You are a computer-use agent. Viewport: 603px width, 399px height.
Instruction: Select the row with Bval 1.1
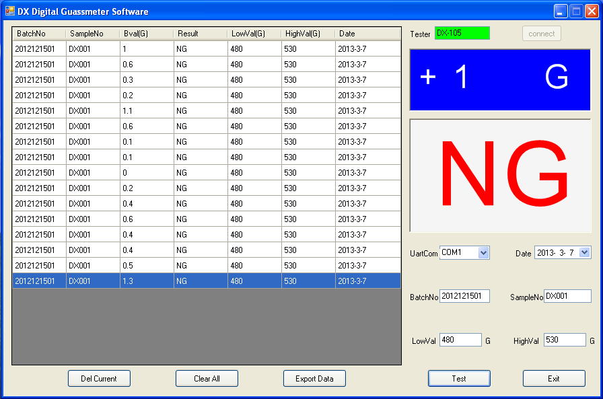point(207,111)
